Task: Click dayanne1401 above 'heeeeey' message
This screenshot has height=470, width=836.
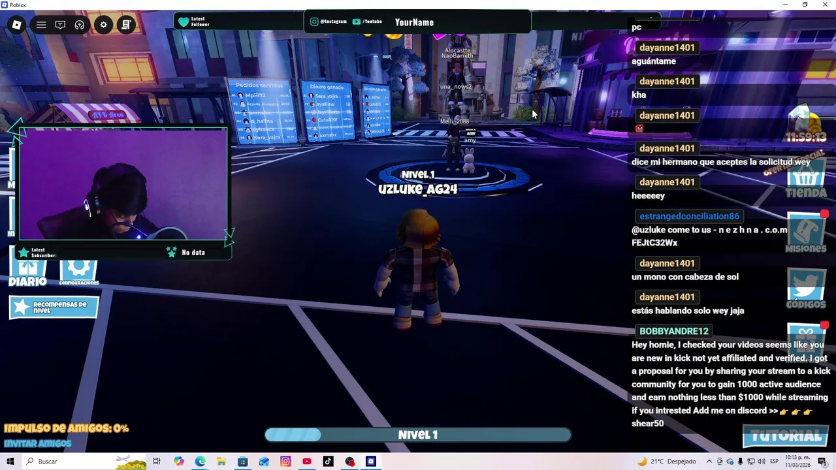Action: pos(667,182)
